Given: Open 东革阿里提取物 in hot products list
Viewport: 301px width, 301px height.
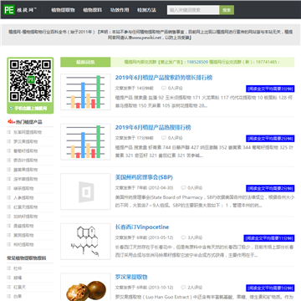Looking at the screenshot, I should tap(28, 132).
